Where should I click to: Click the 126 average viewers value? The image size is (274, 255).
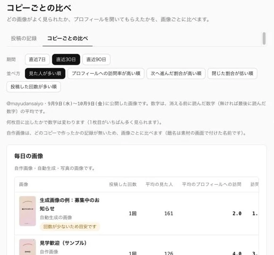[x=169, y=253]
